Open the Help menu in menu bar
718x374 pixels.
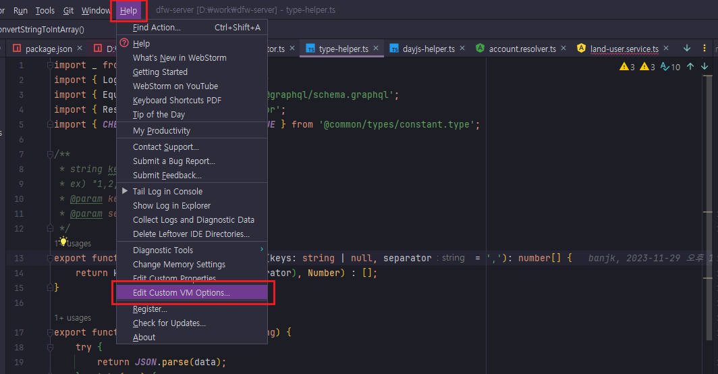128,11
